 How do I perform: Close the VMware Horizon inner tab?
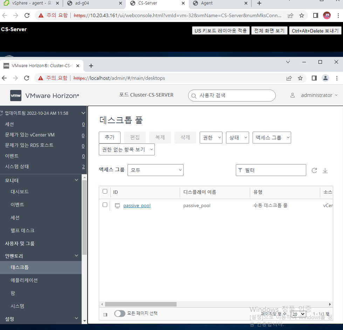pyautogui.click(x=78, y=66)
